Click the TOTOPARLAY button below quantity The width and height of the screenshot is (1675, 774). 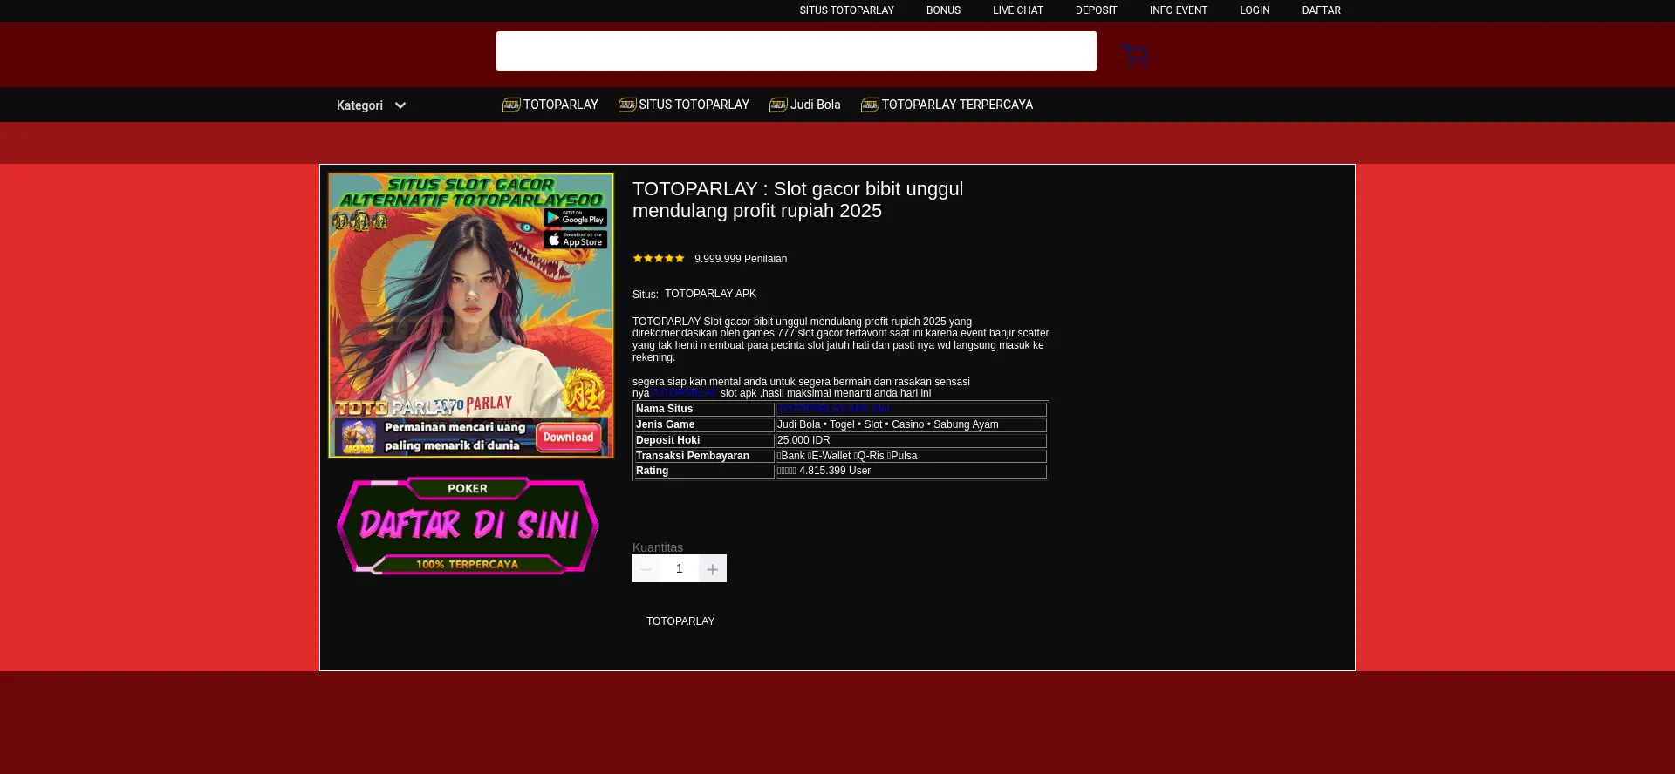[680, 621]
